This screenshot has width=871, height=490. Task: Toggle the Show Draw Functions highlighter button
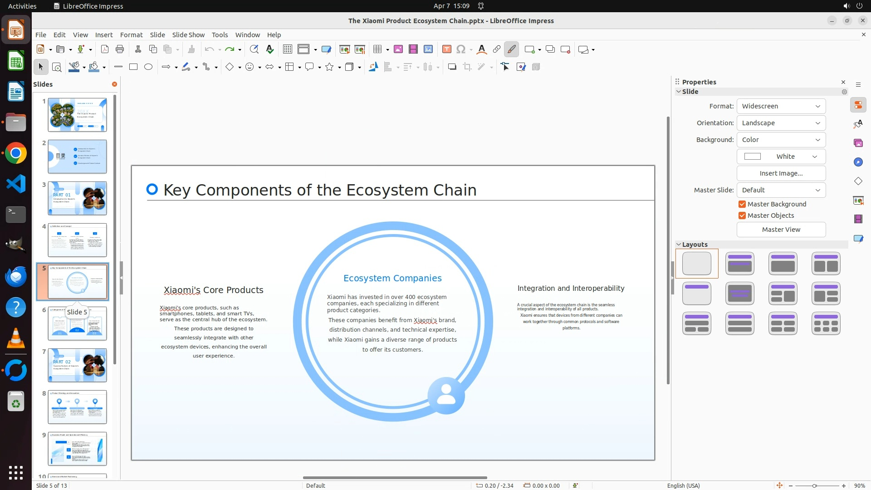point(511,49)
